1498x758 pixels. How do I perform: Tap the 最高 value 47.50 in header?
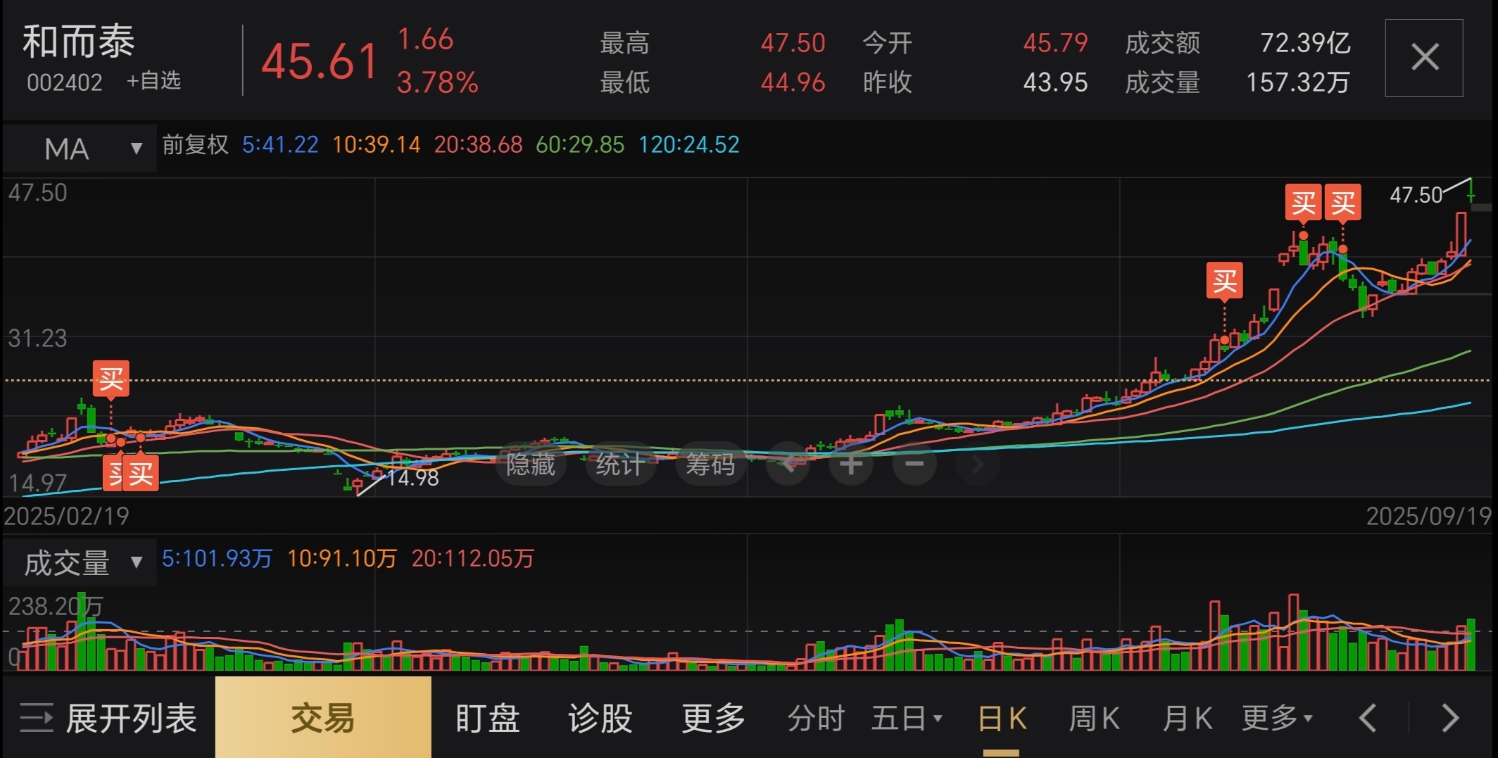coord(793,43)
